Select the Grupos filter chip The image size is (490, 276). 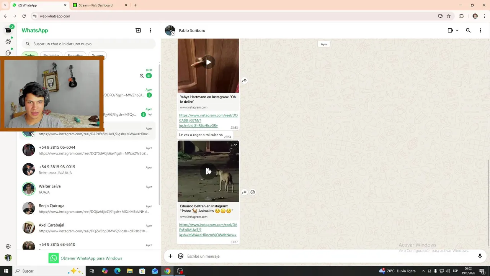click(98, 56)
